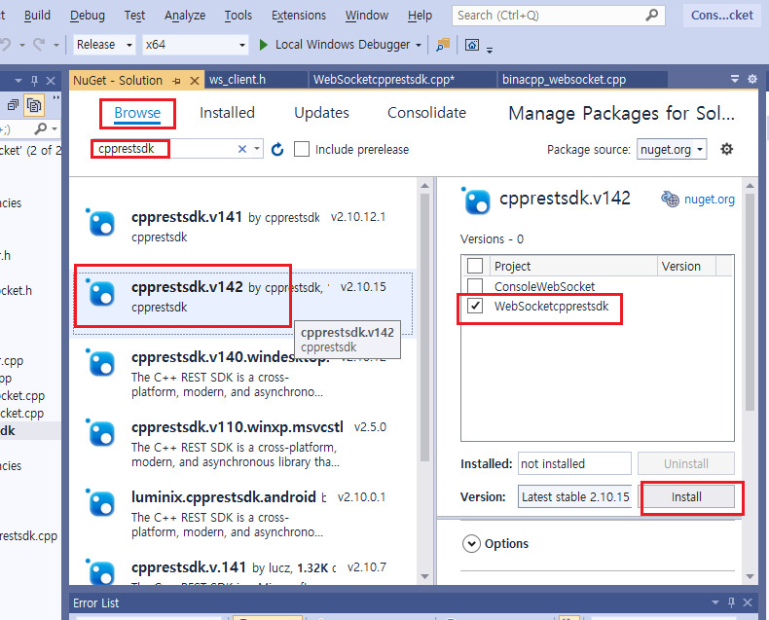The height and width of the screenshot is (620, 769).
Task: Open the Version Latest stable dropdown
Action: [x=574, y=497]
